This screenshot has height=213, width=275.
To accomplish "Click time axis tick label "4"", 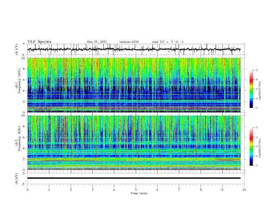I will click(x=114, y=190).
